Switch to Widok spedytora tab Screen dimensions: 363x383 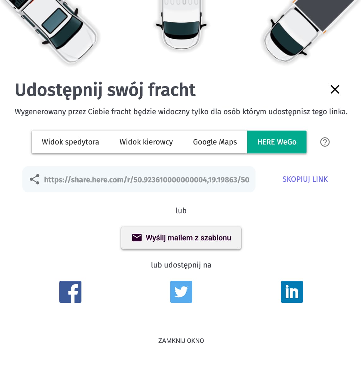pyautogui.click(x=70, y=142)
